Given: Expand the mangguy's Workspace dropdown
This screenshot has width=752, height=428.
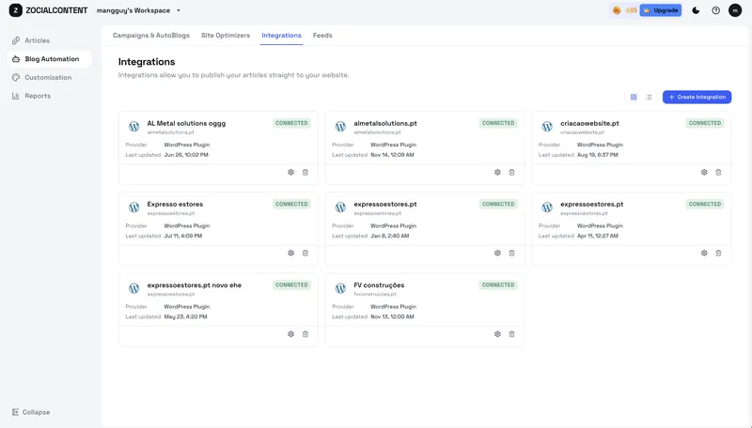Looking at the screenshot, I should [x=138, y=10].
